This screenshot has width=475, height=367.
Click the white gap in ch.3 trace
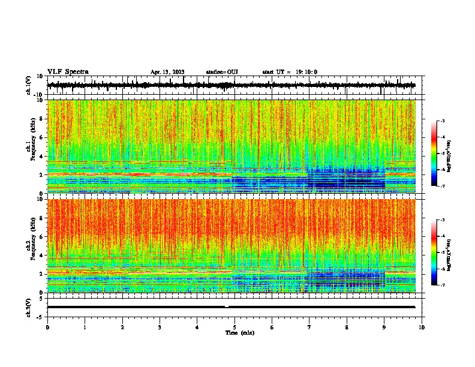[227, 306]
